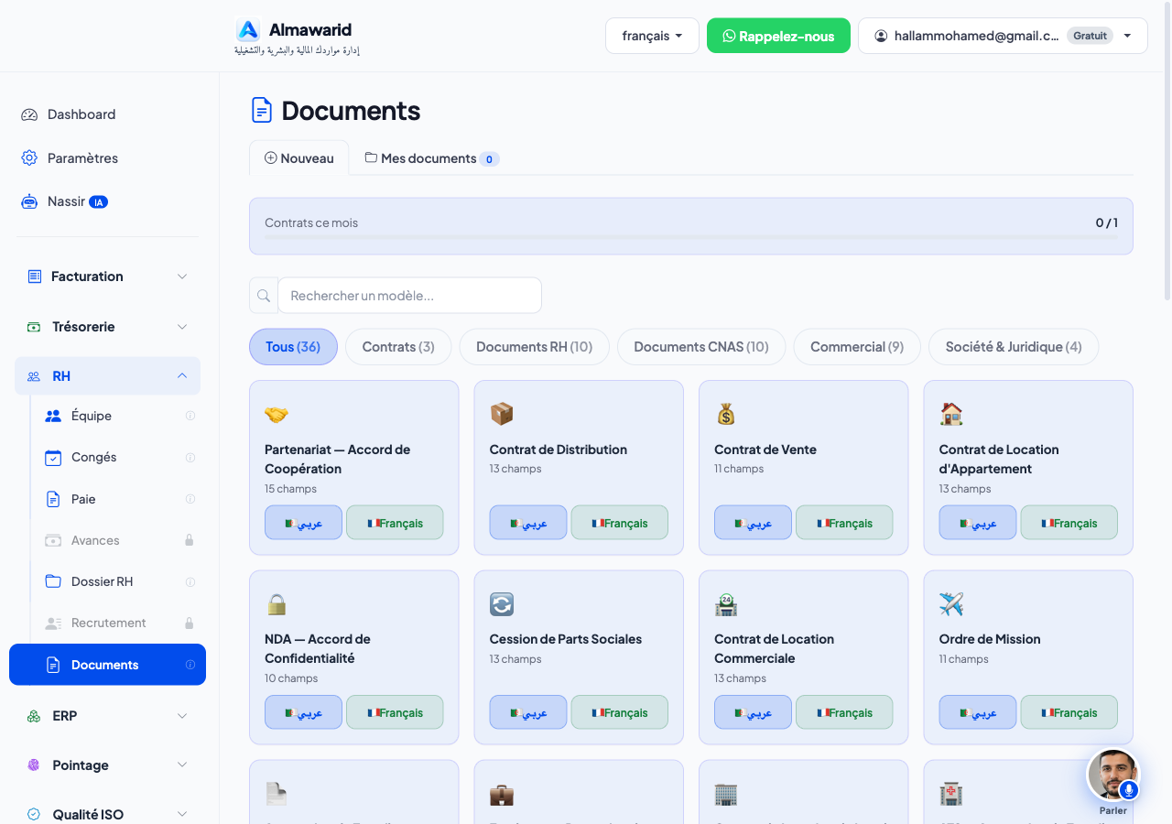Click the Qualité ISO badge icon
This screenshot has height=824, width=1172.
pos(35,815)
